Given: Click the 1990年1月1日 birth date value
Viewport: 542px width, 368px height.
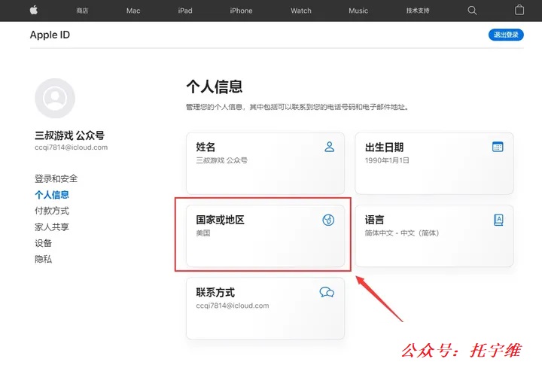Looking at the screenshot, I should (387, 160).
